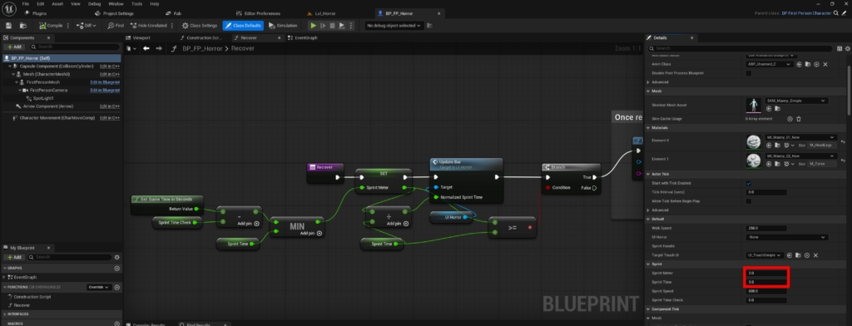Click the Class Defaults button
The width and height of the screenshot is (852, 326).
pyautogui.click(x=243, y=26)
